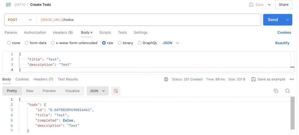Click the Save floppy disk icon

(251, 5)
